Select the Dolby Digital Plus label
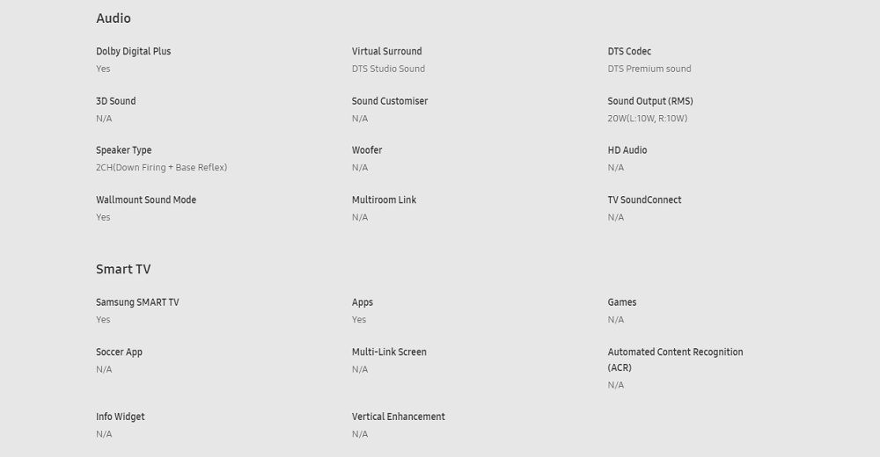Image resolution: width=880 pixels, height=457 pixels. (x=134, y=51)
